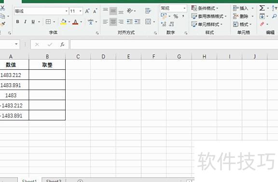Cancel formula entry X button
Screen dimensions: 278x182
click(37, 44)
